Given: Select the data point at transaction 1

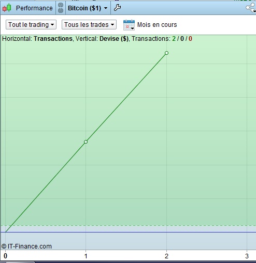Looking at the screenshot, I should [x=86, y=142].
